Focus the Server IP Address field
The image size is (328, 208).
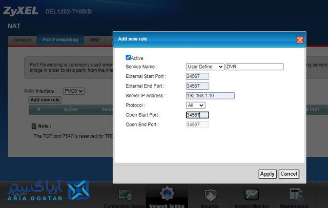point(210,95)
